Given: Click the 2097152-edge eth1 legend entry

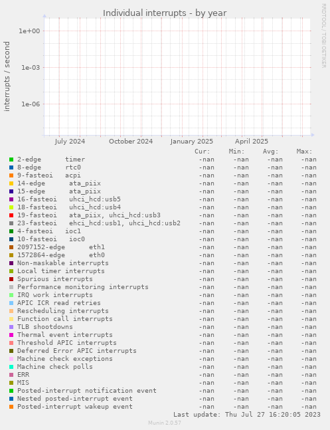Looking at the screenshot, I should [x=61, y=247].
